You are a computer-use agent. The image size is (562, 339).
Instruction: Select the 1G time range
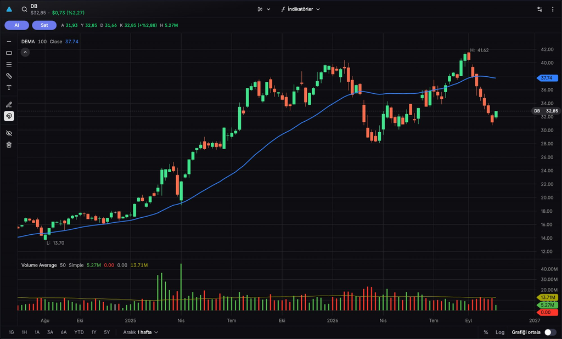tap(12, 332)
